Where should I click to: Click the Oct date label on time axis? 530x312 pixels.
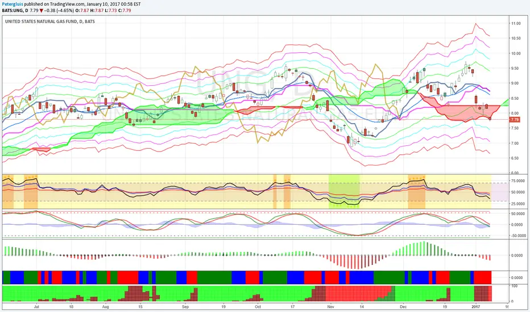point(258,307)
